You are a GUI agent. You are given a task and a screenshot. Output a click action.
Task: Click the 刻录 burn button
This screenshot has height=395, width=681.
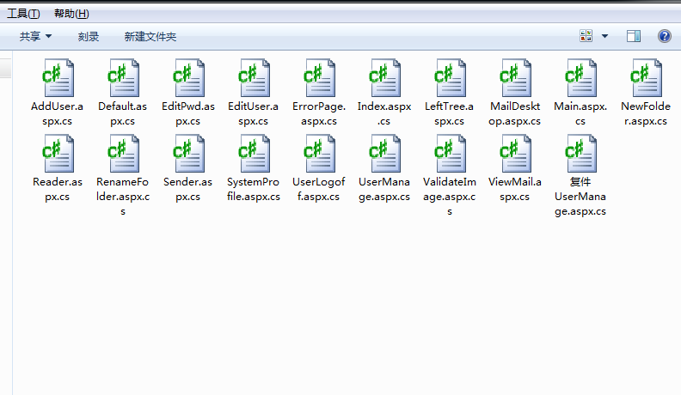tap(89, 36)
